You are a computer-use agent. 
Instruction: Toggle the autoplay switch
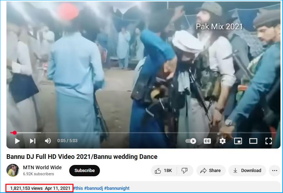(x=191, y=141)
